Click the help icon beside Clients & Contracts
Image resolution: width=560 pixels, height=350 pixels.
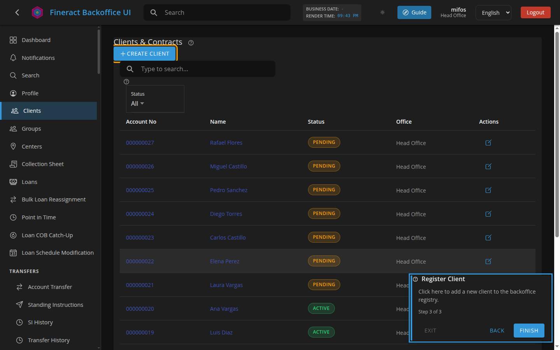(x=191, y=43)
